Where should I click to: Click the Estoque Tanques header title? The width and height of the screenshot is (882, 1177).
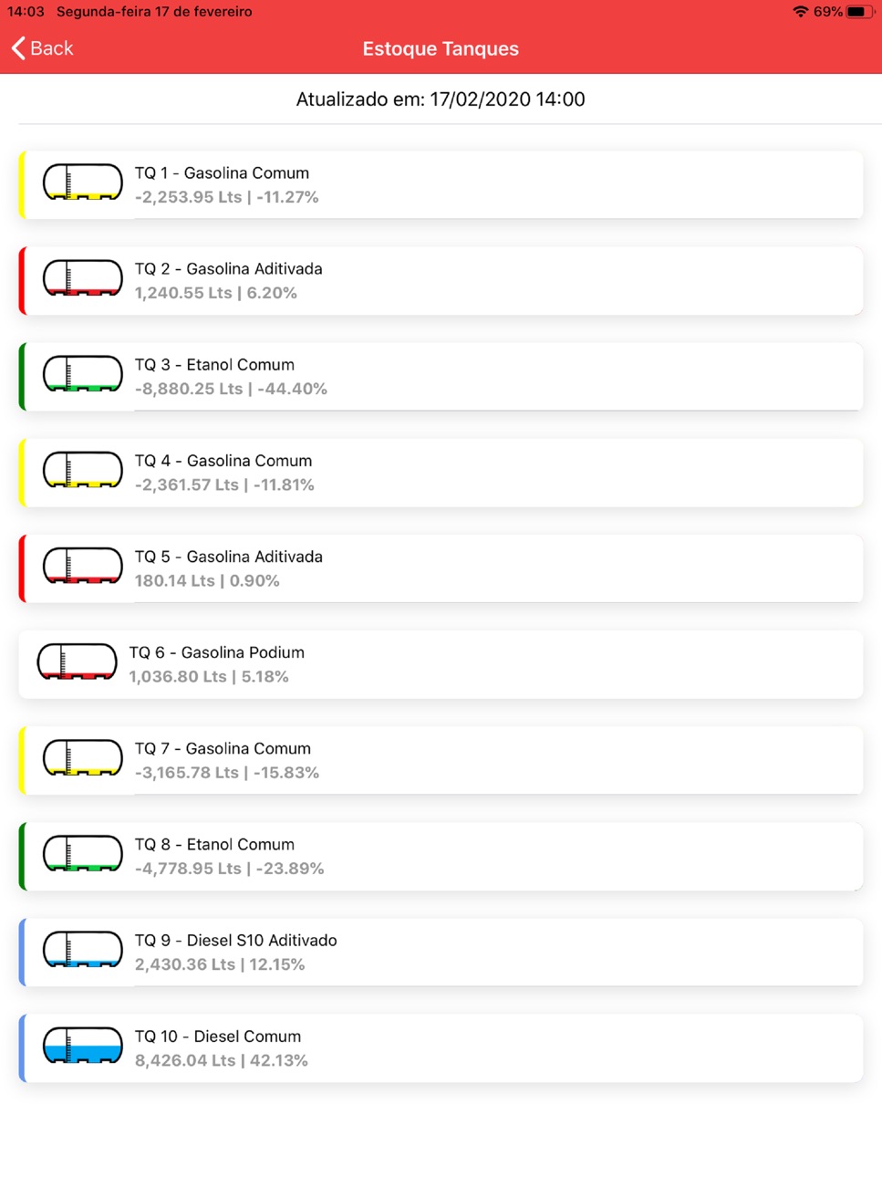[441, 48]
